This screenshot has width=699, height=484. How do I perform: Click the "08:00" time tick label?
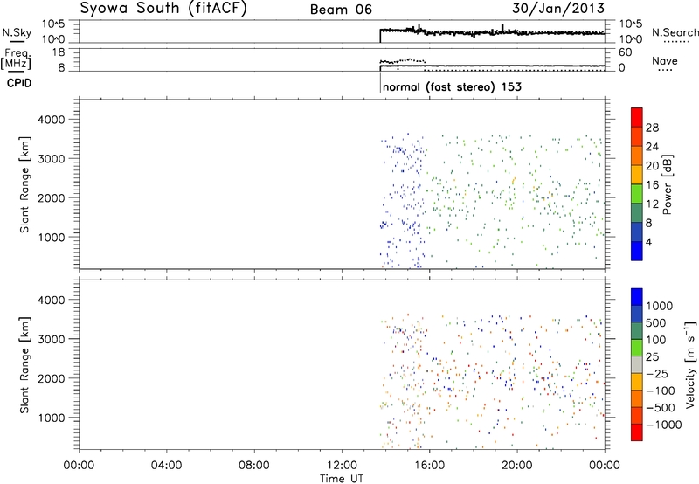(x=253, y=466)
